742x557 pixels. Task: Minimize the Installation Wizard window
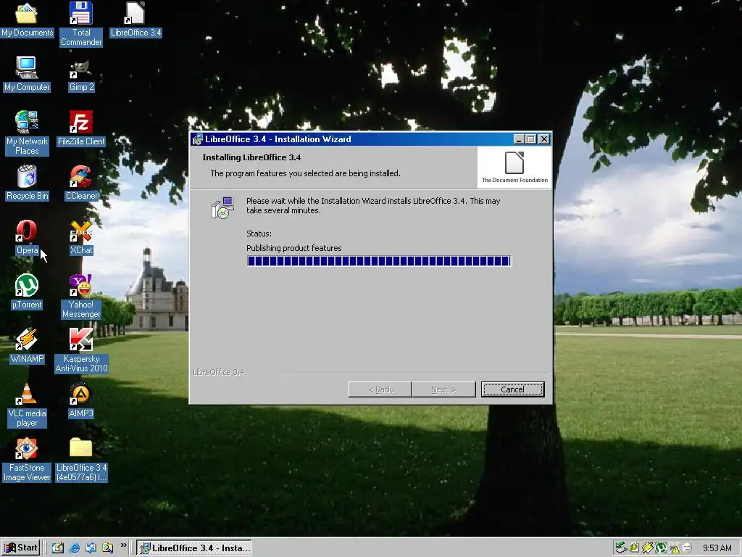[x=519, y=139]
